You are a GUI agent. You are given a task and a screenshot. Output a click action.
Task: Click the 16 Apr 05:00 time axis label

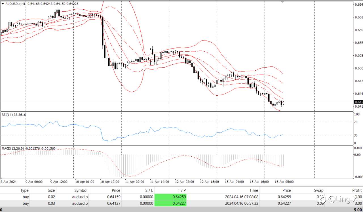284,182
